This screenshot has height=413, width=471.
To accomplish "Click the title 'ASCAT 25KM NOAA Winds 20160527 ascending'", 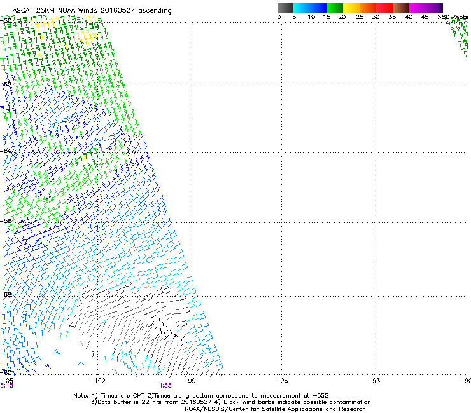I will click(x=92, y=11).
